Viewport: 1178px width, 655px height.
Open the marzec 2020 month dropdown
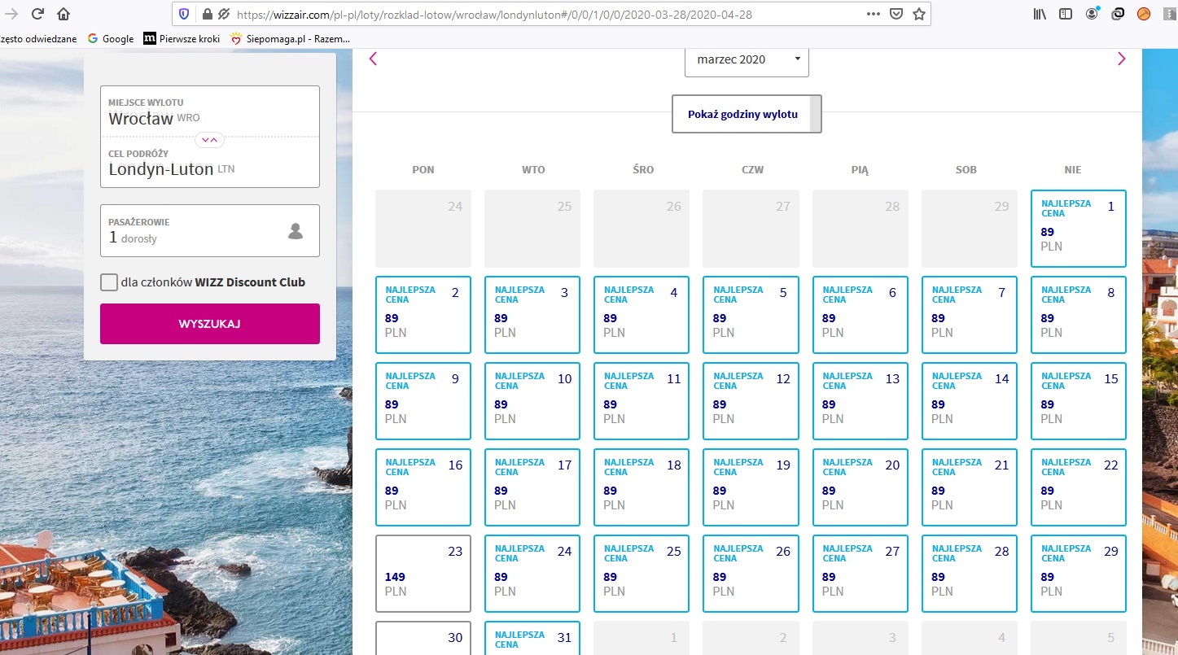(747, 59)
